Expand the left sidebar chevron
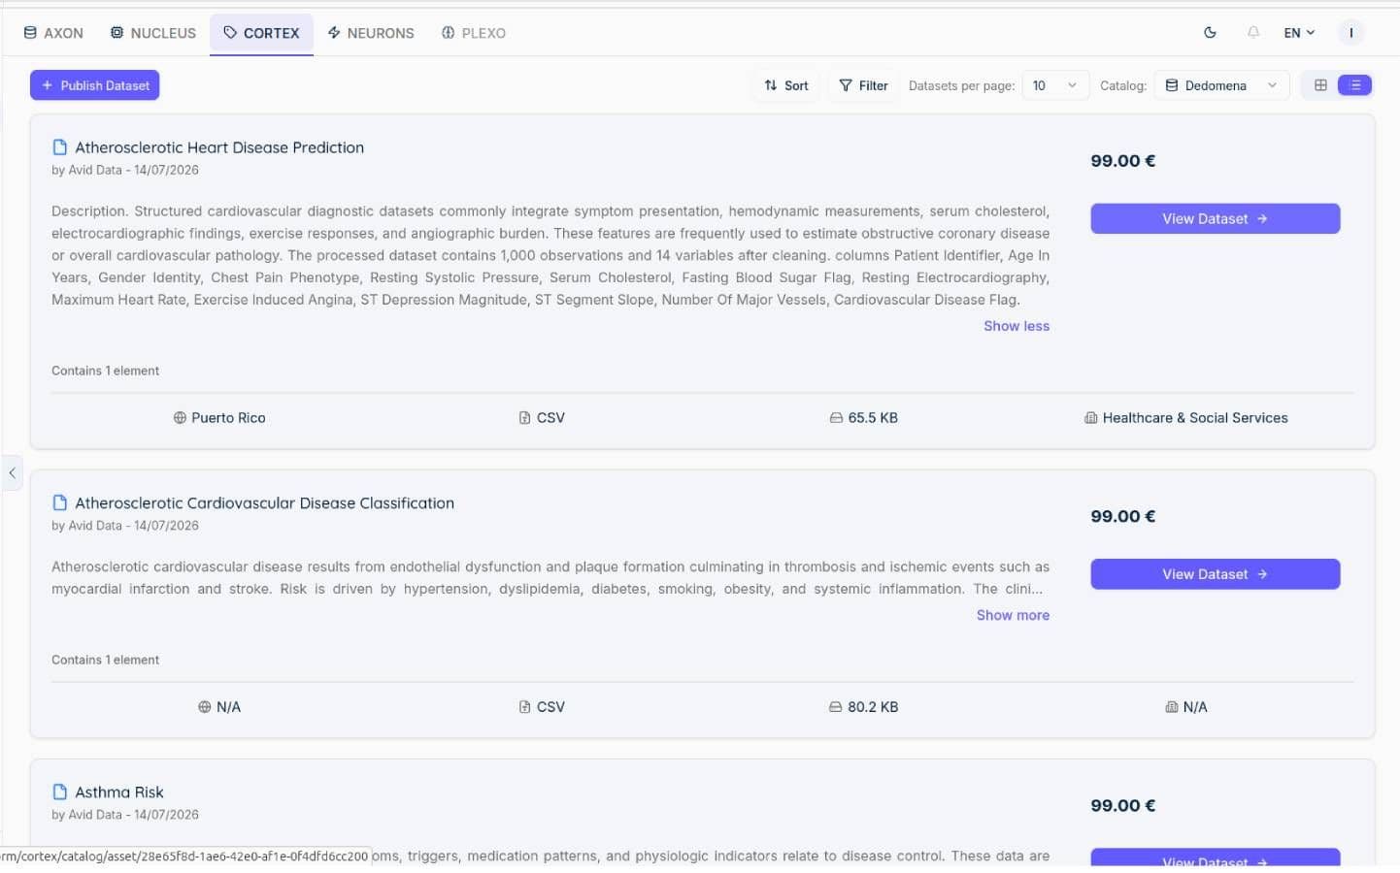The height and width of the screenshot is (873, 1400). click(x=12, y=473)
